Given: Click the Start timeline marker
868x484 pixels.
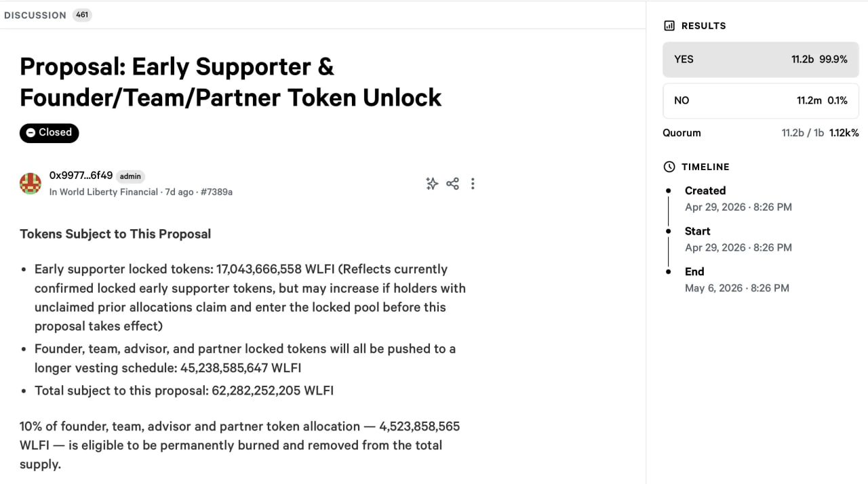Looking at the screenshot, I should pos(669,231).
